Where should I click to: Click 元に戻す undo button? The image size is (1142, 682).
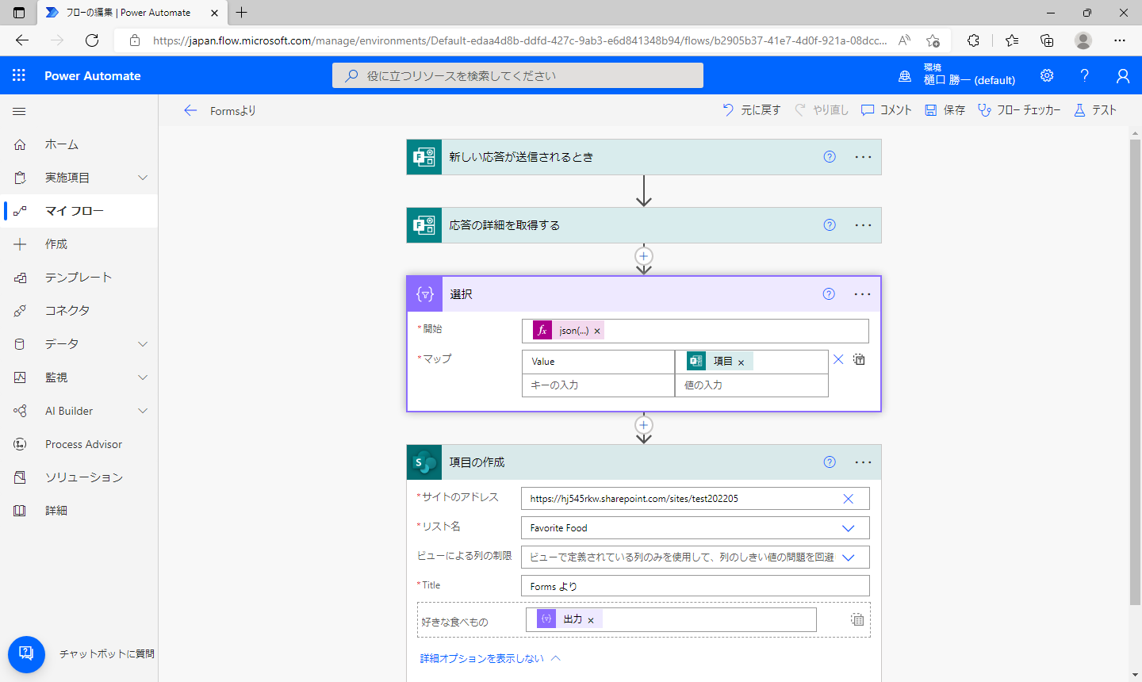751,110
